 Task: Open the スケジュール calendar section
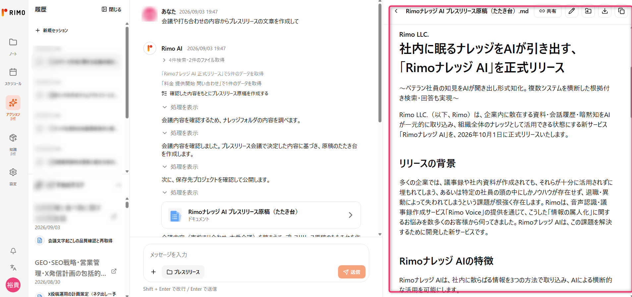(13, 76)
